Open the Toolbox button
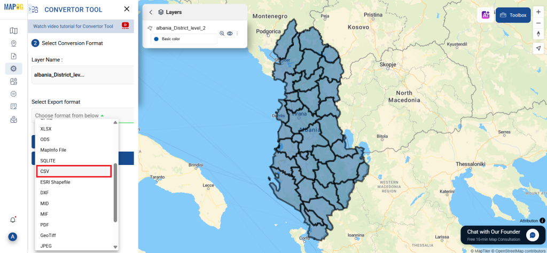 (x=513, y=15)
